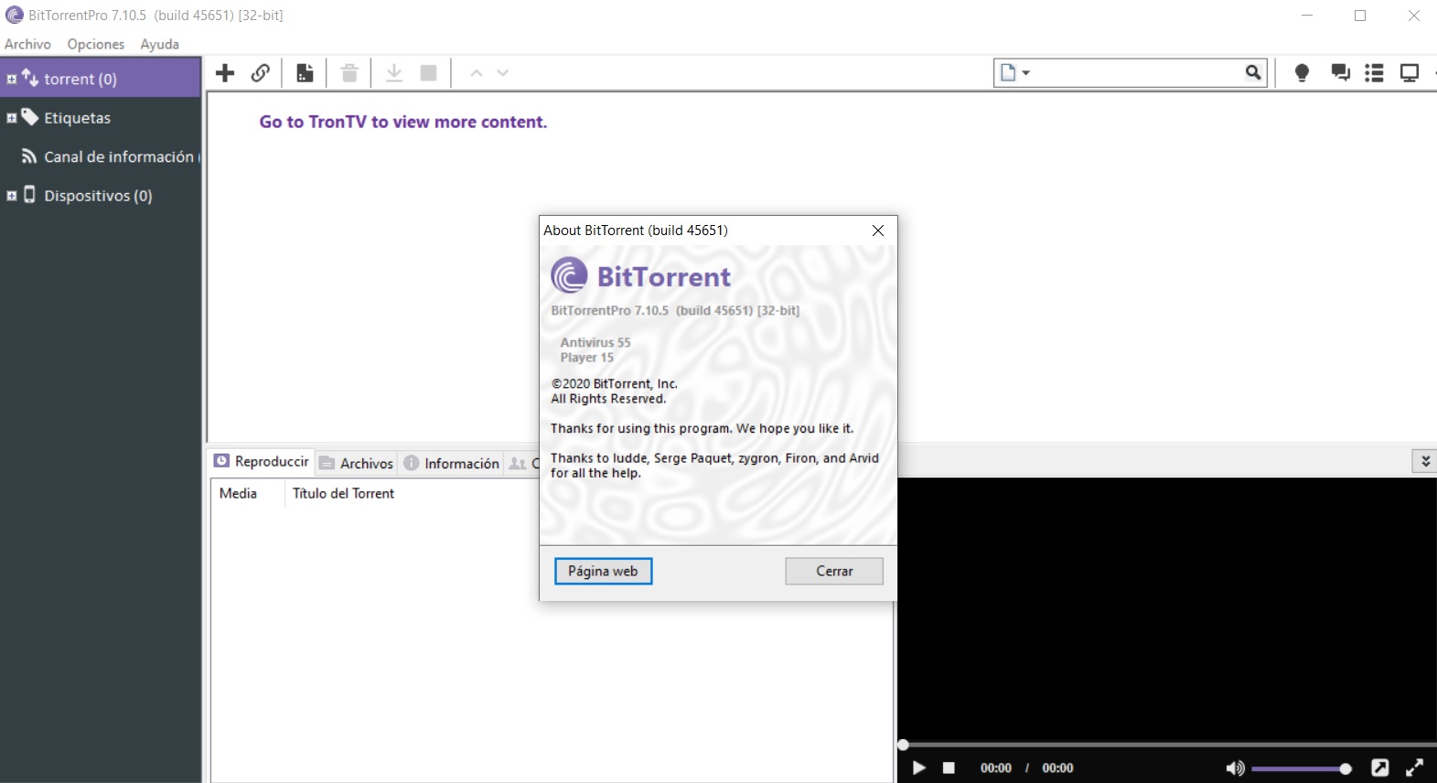Open the Opciones menu
The width and height of the screenshot is (1437, 783).
[95, 44]
